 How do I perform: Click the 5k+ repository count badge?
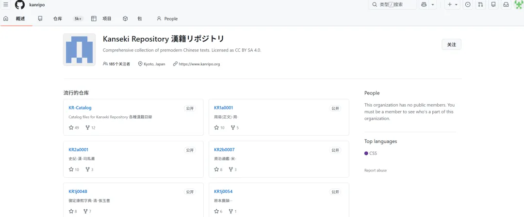pyautogui.click(x=78, y=19)
